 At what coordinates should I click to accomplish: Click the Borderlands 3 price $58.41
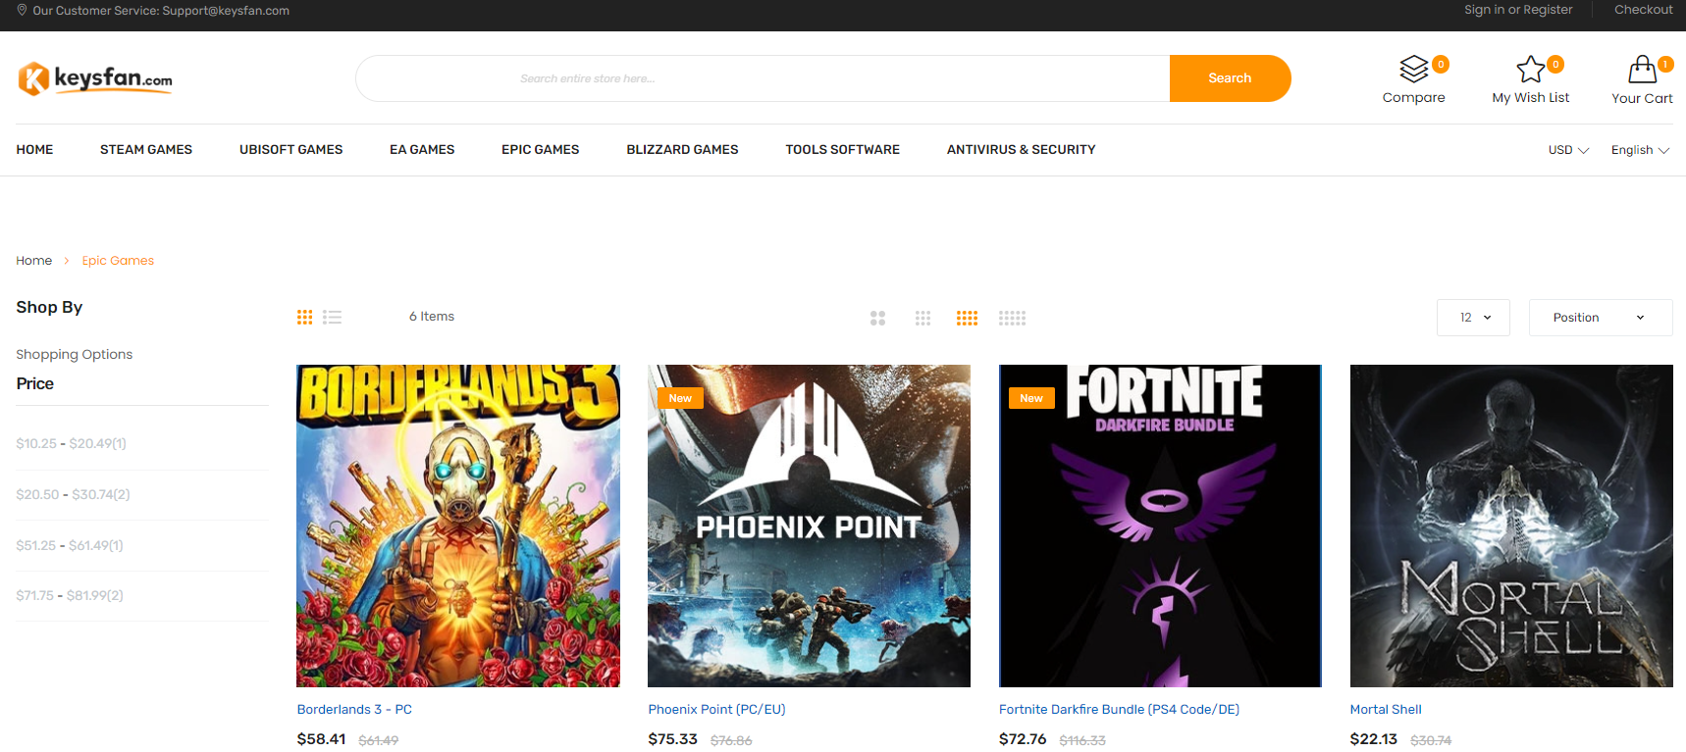coord(321,739)
